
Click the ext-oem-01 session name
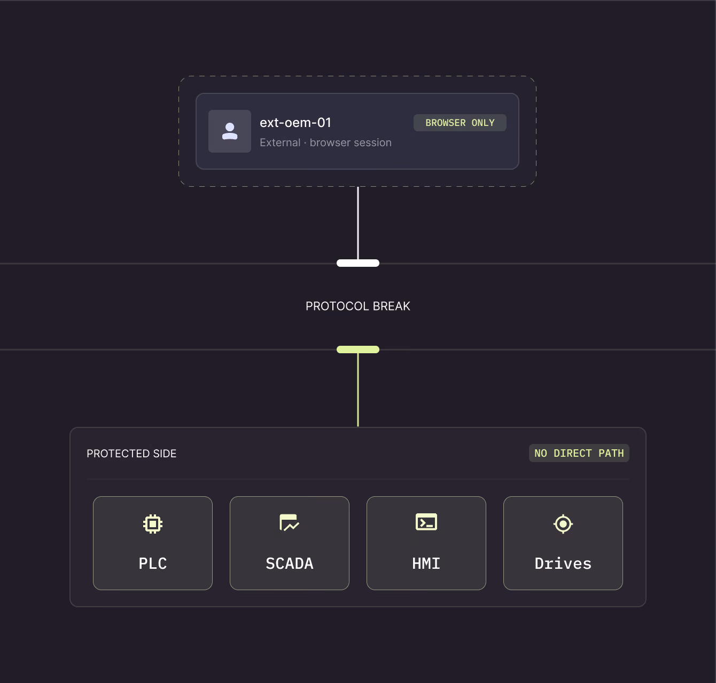coord(295,123)
